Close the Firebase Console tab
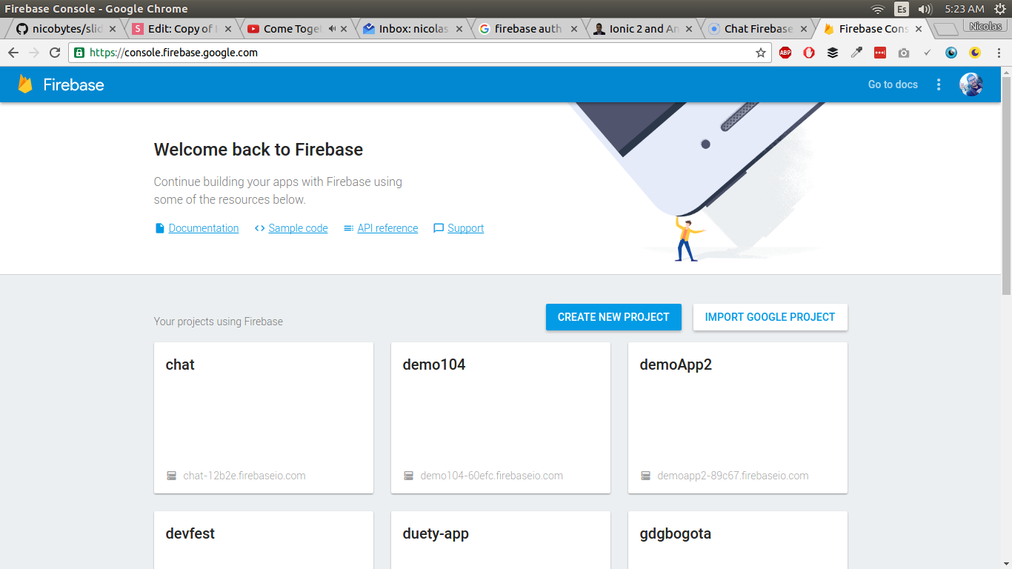1012x569 pixels. click(x=919, y=29)
